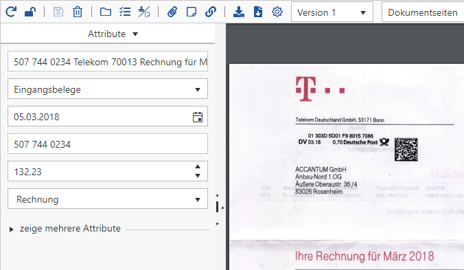Screen dimensions: 464x270
Task: Click the percent split icon
Action: pos(144,12)
